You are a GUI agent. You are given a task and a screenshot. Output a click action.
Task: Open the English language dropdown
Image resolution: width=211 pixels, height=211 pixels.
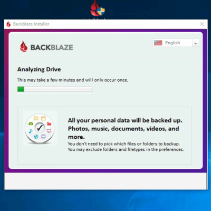click(x=176, y=43)
